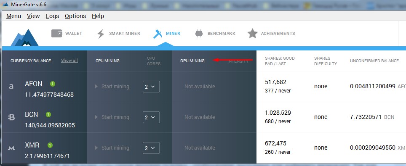
Task: Click XMR unconfirmed balance 0.000209049550
Action: point(373,148)
